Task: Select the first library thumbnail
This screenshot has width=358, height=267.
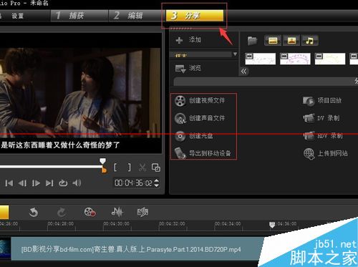Action: coord(261,59)
